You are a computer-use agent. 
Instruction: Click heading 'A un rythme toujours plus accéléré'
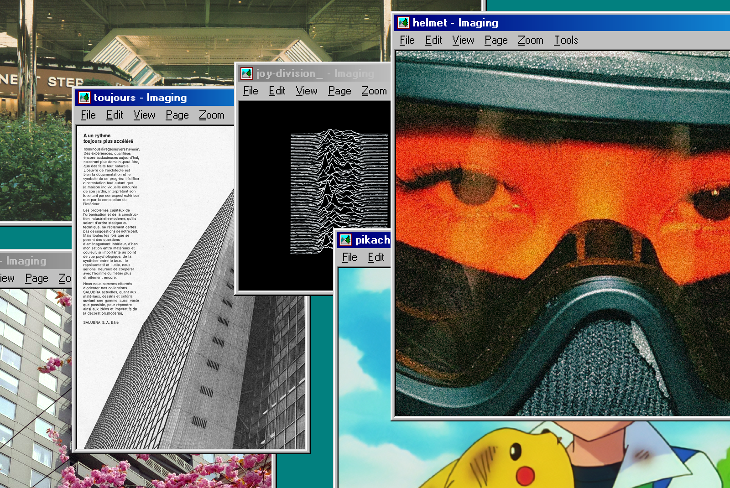pyautogui.click(x=108, y=139)
